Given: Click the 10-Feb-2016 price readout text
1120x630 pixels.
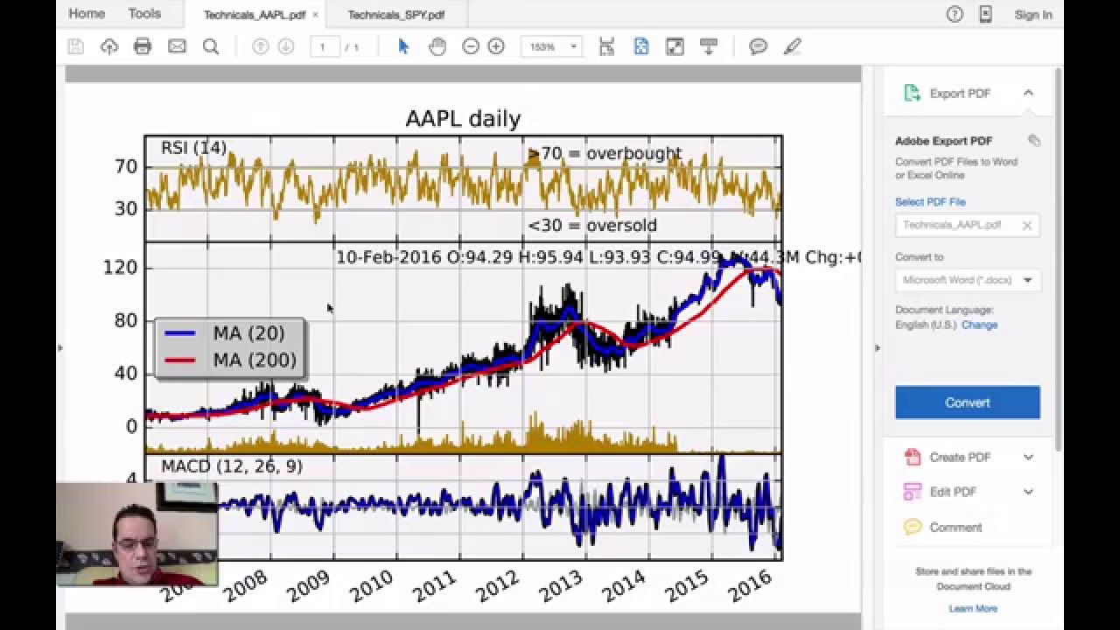Looking at the screenshot, I should tap(598, 257).
